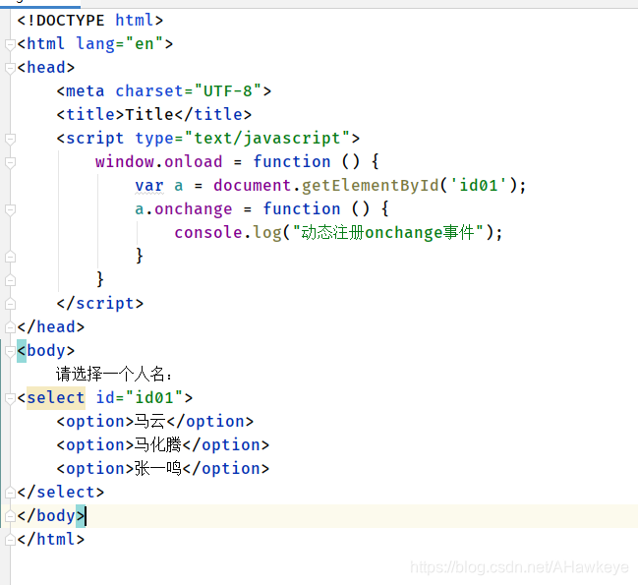Click the option line 马云

pos(154,422)
